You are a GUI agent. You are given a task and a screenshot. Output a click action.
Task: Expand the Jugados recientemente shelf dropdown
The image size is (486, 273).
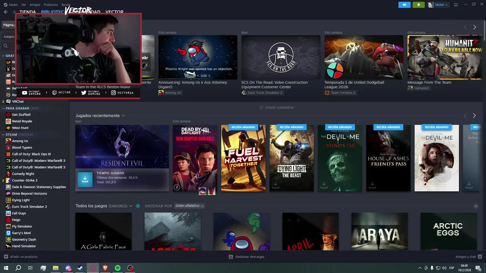tap(123, 116)
